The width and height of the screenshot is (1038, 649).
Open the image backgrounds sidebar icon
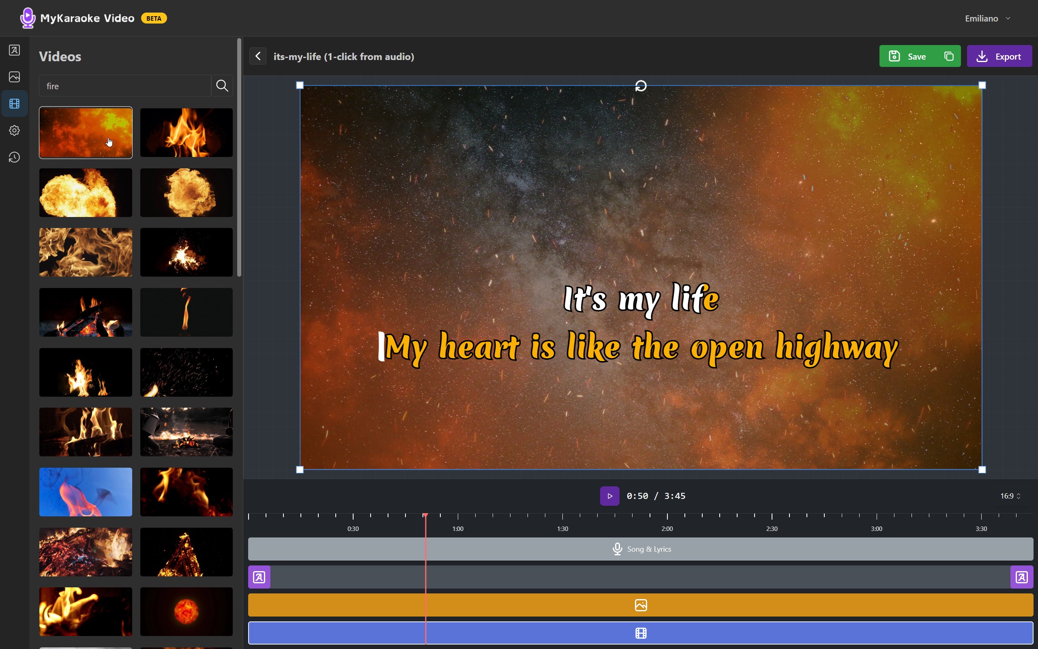coord(14,77)
